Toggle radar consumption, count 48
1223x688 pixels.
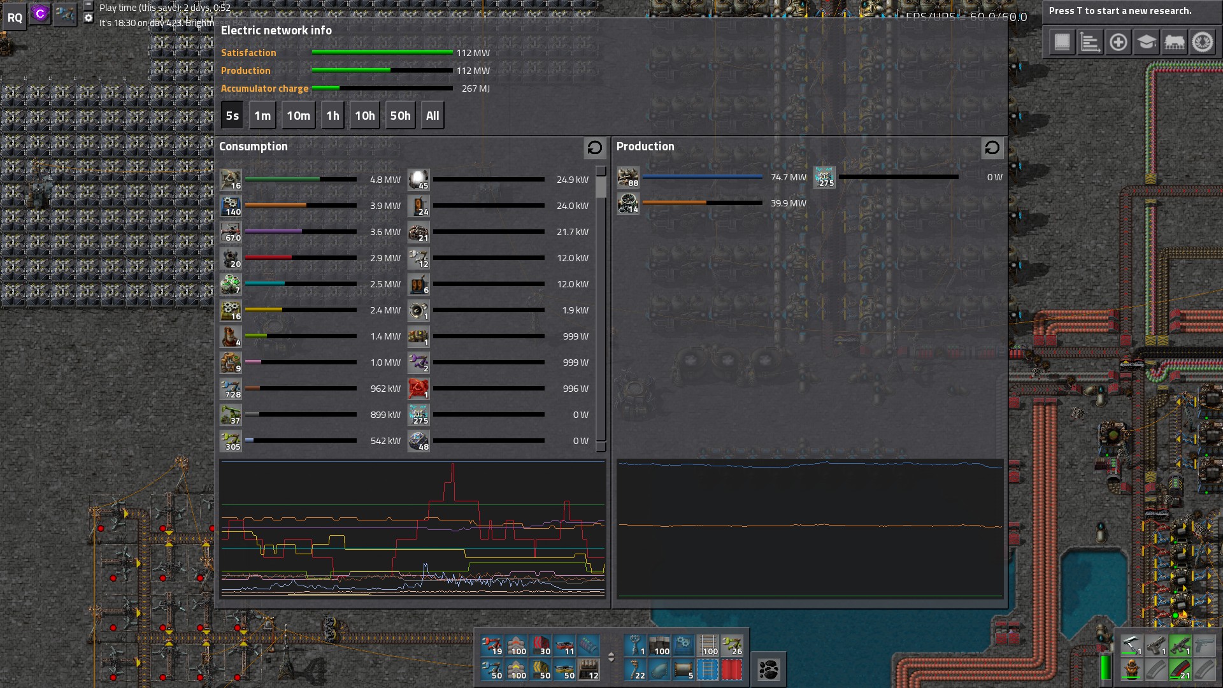pos(418,441)
